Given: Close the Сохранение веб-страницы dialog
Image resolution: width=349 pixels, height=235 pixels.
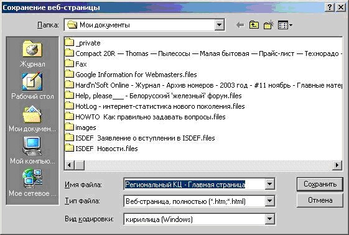Looking at the screenshot, I should point(341,7).
